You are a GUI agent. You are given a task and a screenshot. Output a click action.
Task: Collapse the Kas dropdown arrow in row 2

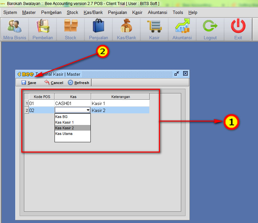[88, 110]
